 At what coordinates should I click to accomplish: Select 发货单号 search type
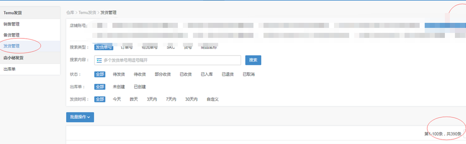(x=103, y=47)
